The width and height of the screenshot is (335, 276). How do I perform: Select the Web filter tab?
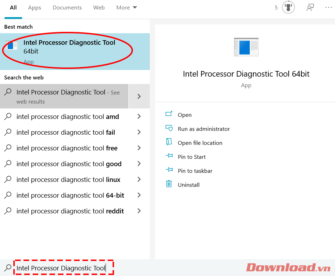(99, 8)
